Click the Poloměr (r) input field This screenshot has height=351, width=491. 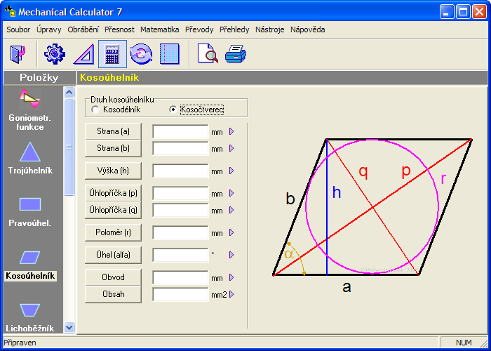point(181,232)
